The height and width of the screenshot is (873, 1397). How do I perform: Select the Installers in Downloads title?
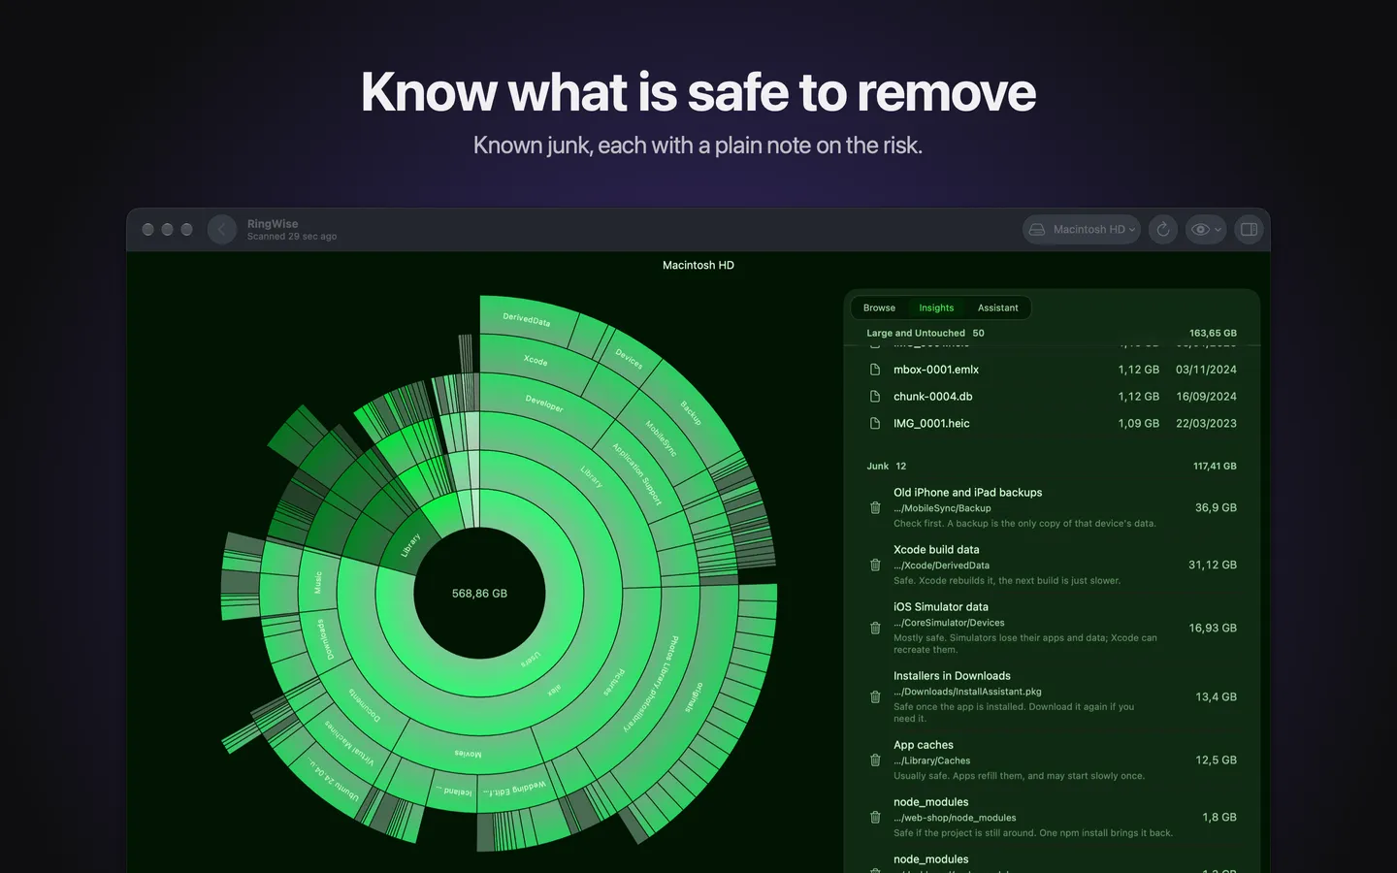pyautogui.click(x=952, y=676)
